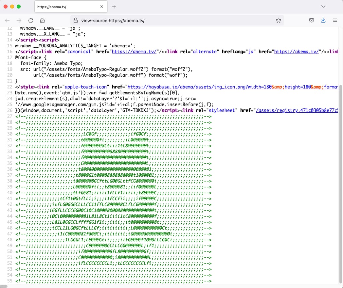Click the line number 15
Viewport: 343px width, 288px height.
(x=10, y=46)
